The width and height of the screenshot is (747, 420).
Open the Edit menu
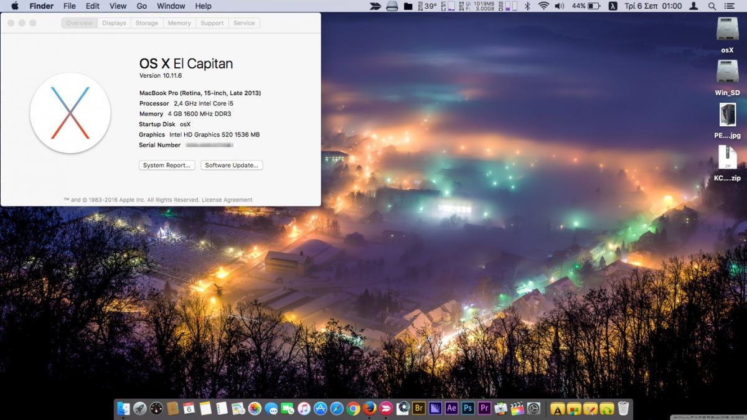point(93,6)
